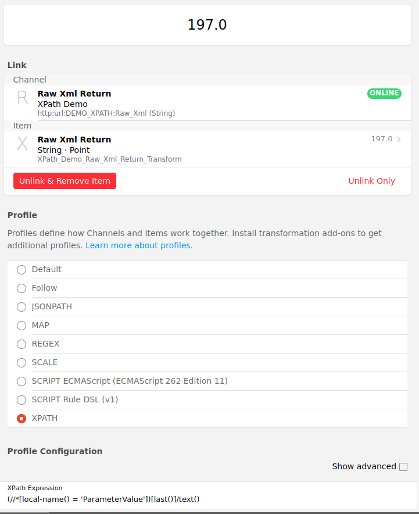Click the 197.0 state value card
Viewport: 419px width, 514px height.
[207, 24]
